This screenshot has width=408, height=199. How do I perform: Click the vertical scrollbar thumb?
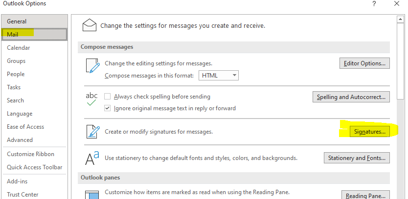point(400,61)
